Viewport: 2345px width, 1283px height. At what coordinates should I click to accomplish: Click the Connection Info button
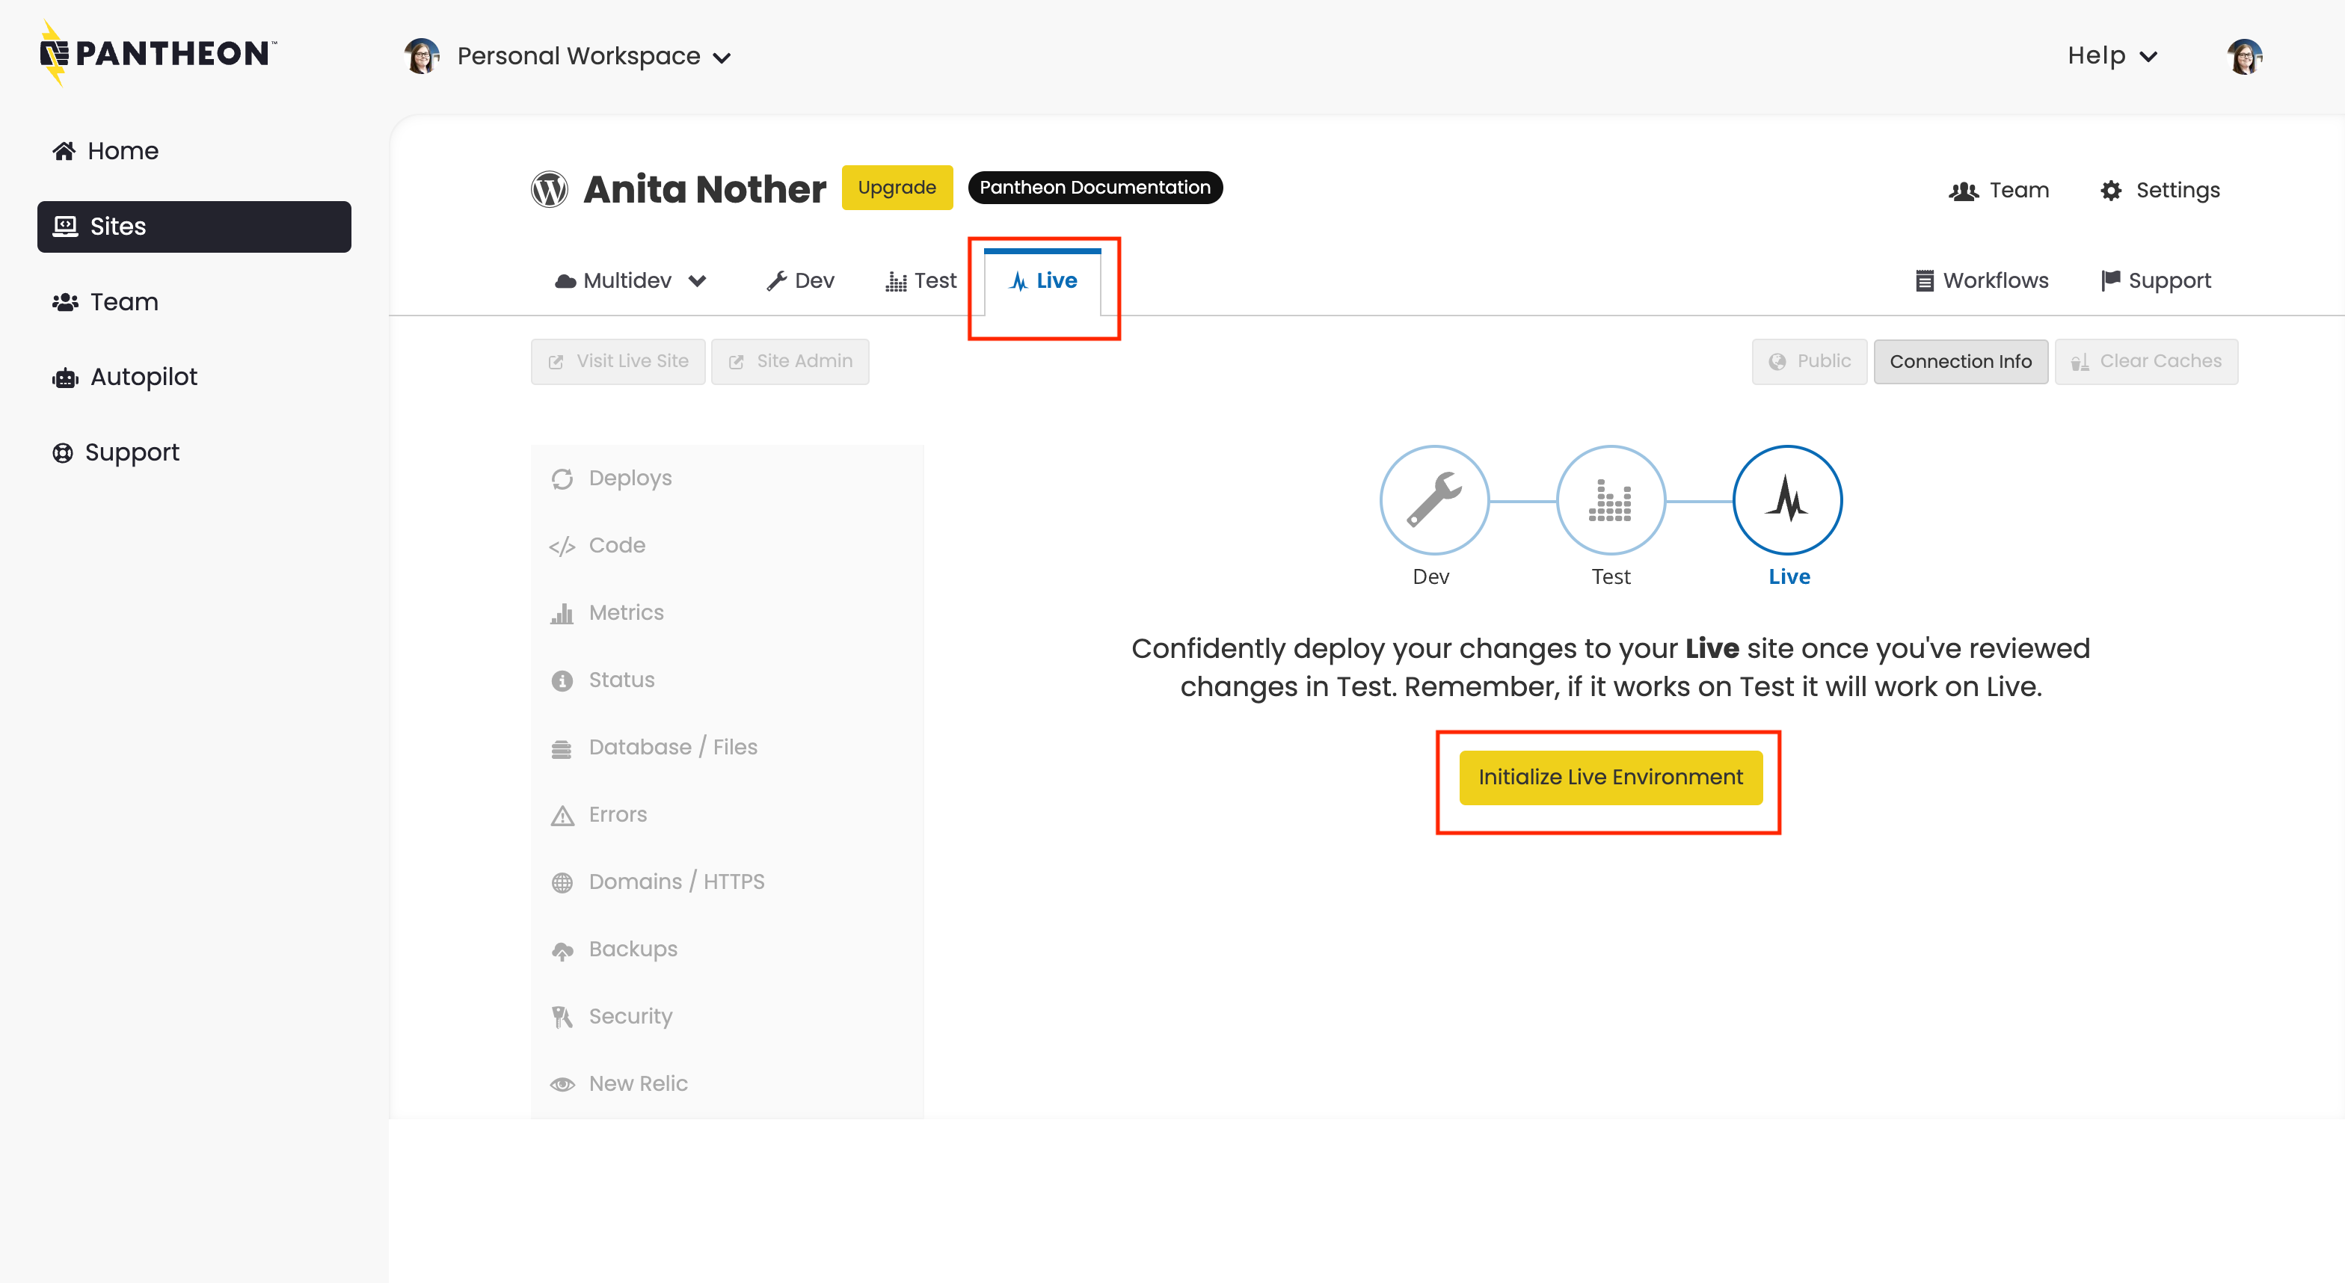(1960, 361)
